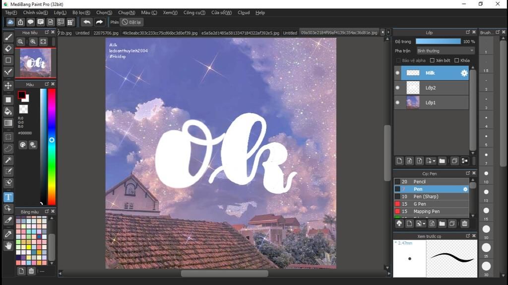Open add-brush dropdown arrow in Brush panel
508x285 pixels.
[x=424, y=224]
